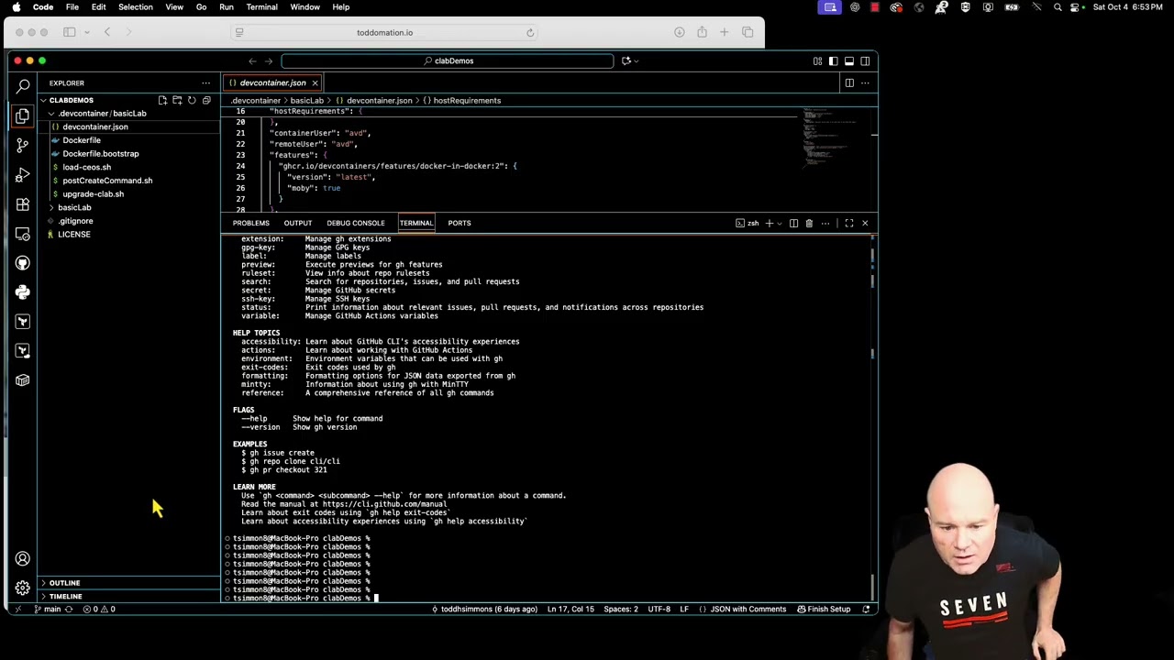Expand the basicLab folder
Image resolution: width=1174 pixels, height=660 pixels.
(128, 207)
